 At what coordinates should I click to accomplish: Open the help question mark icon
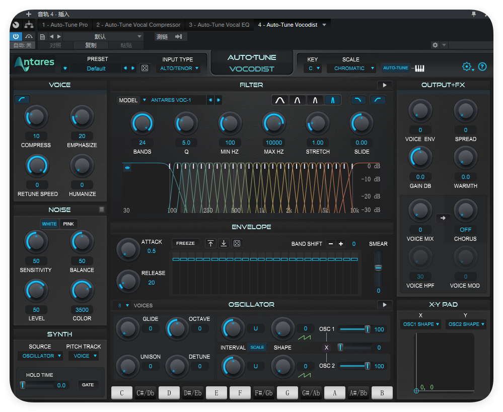482,66
